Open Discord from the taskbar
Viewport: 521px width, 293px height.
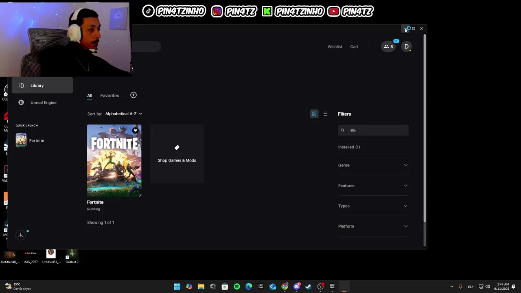(x=297, y=286)
